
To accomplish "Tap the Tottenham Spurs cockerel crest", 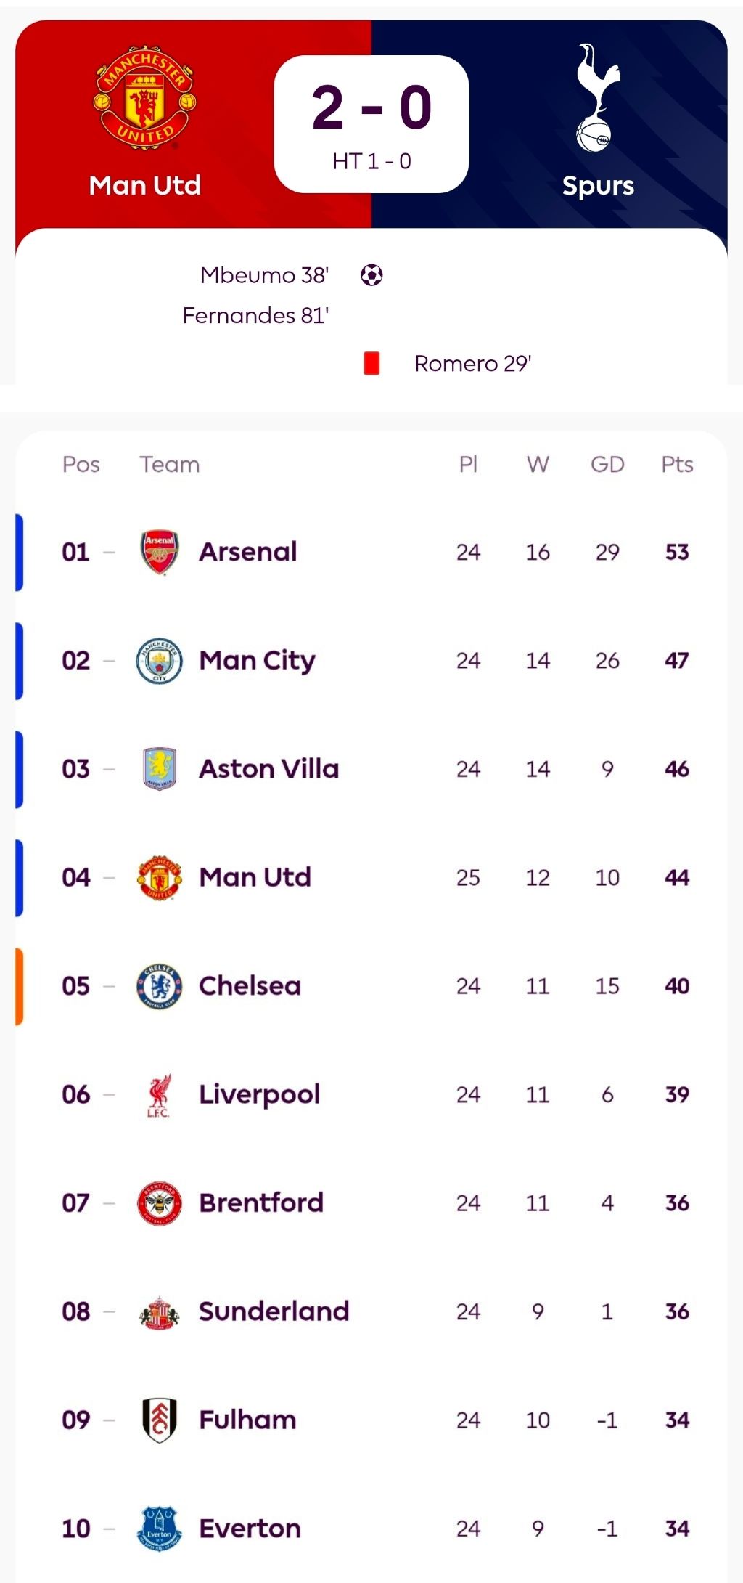I will [x=597, y=98].
